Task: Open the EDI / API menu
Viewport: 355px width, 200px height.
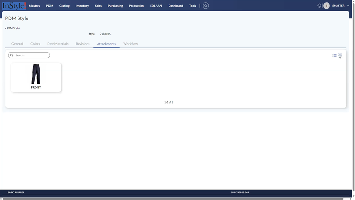Action: pyautogui.click(x=156, y=6)
